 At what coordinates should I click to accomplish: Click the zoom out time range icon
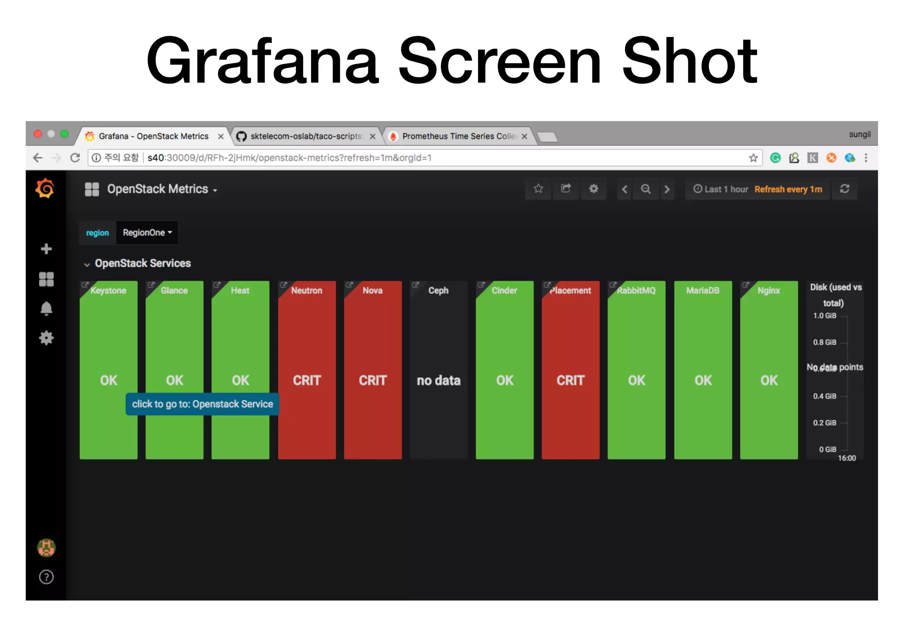click(646, 189)
